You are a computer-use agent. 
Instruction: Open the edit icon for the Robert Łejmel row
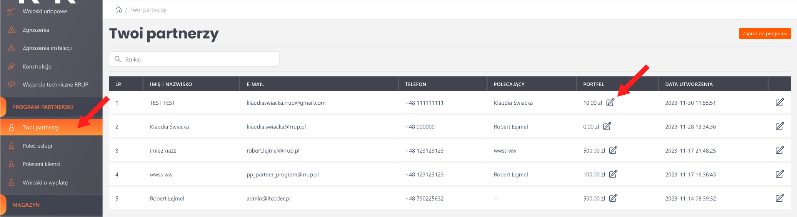tap(779, 198)
